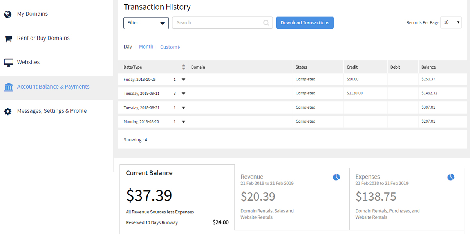The height and width of the screenshot is (246, 470).
Task: Expand the Friday 2018-10-26 transaction row
Action: tap(183, 80)
